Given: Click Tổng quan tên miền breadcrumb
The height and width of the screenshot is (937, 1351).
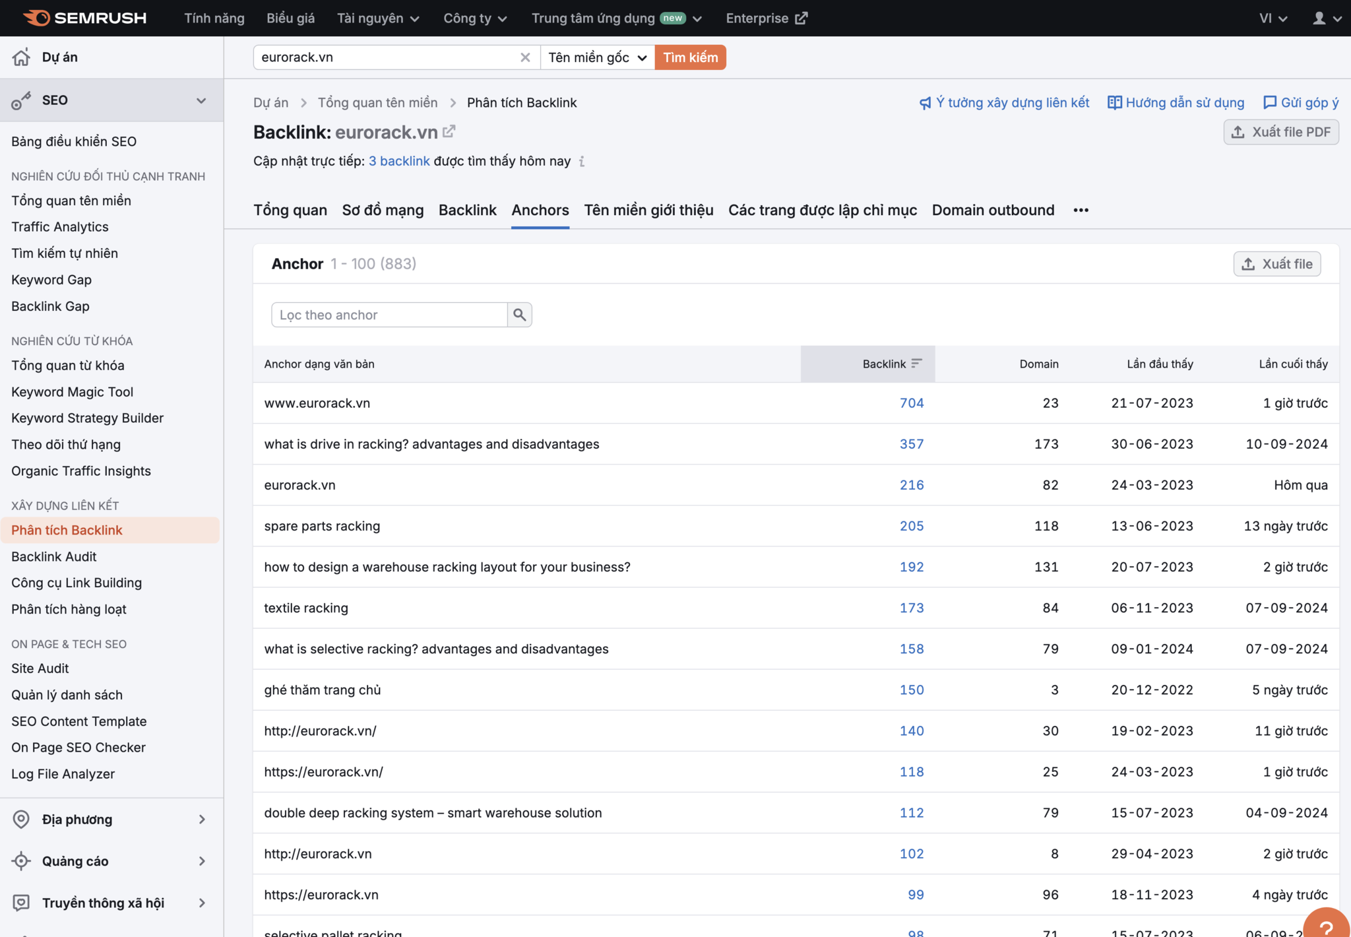Looking at the screenshot, I should tap(377, 102).
